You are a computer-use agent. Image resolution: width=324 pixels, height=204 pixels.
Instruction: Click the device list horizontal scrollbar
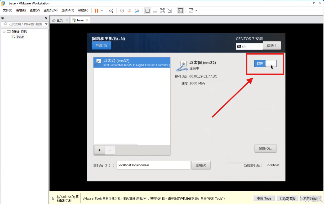tap(116, 144)
